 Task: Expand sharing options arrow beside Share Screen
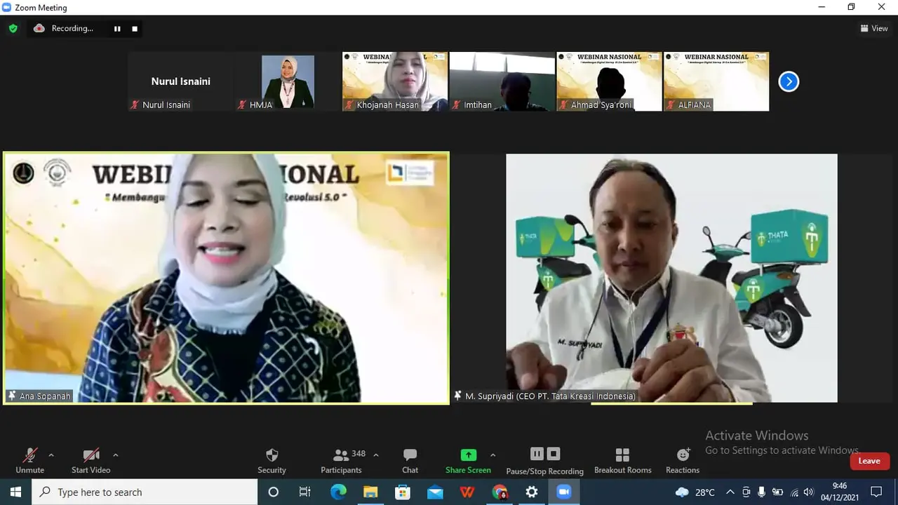[492, 454]
